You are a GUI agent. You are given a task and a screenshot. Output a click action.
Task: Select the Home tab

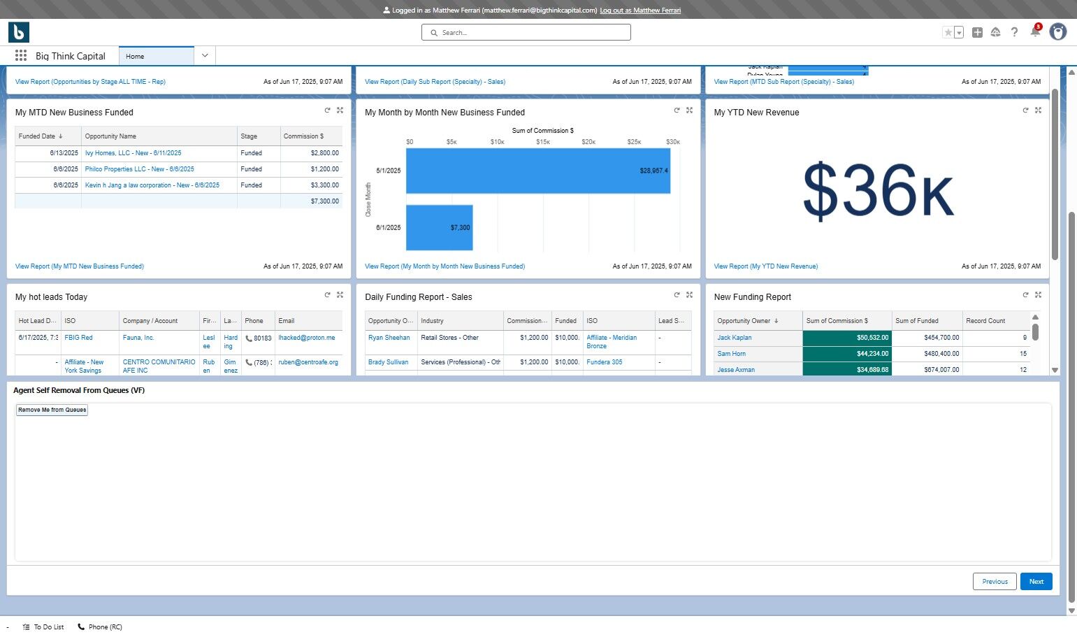157,56
